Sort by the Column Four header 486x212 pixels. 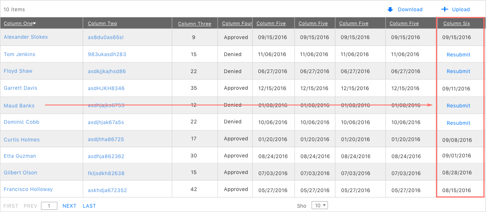click(x=237, y=24)
